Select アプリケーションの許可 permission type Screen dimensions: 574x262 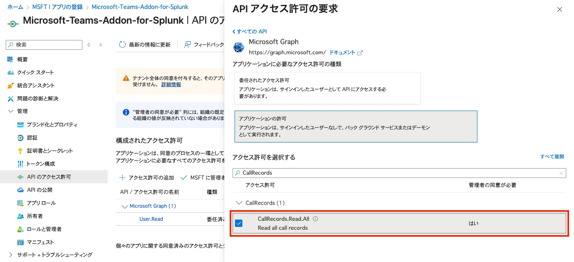(356, 127)
